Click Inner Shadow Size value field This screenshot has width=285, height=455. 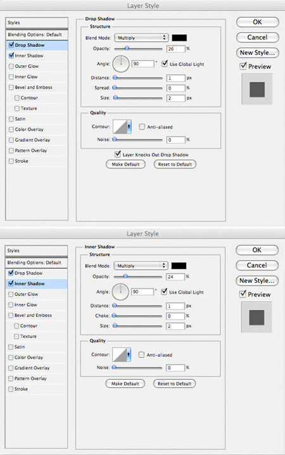coord(175,326)
